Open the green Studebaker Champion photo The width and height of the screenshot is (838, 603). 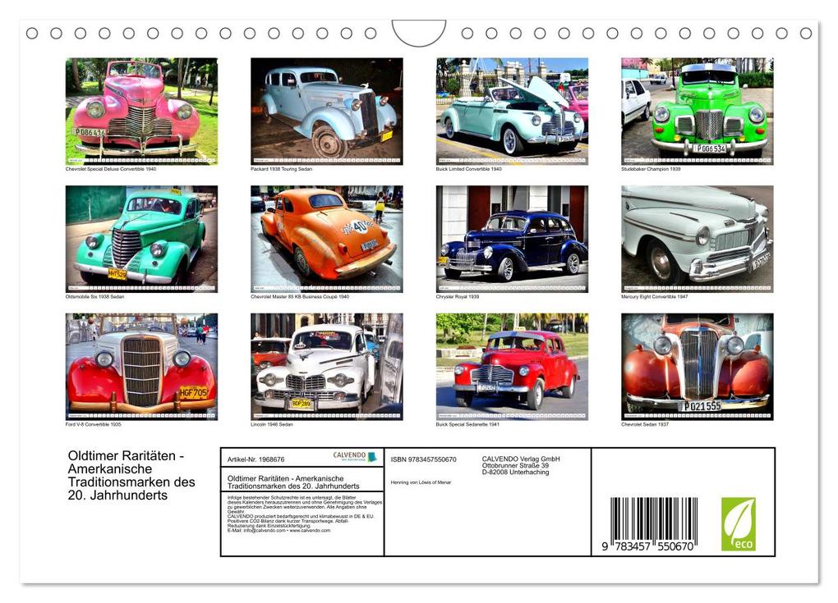(x=697, y=111)
